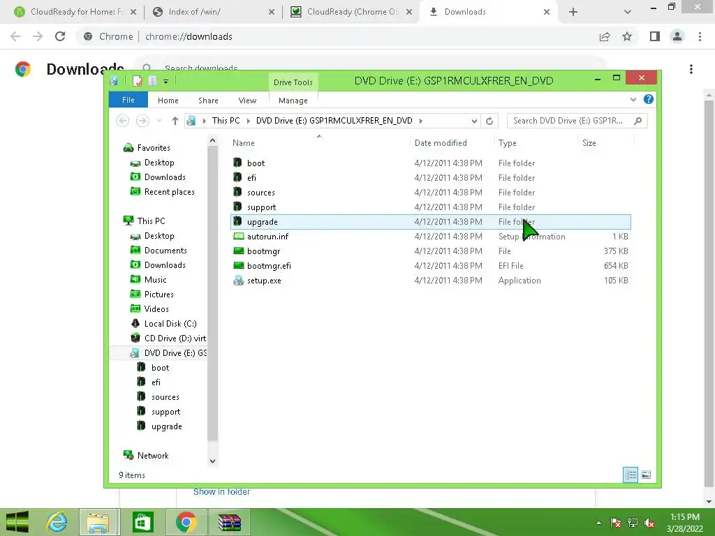Click the Explorer Help question mark icon
The image size is (715, 536).
click(648, 99)
